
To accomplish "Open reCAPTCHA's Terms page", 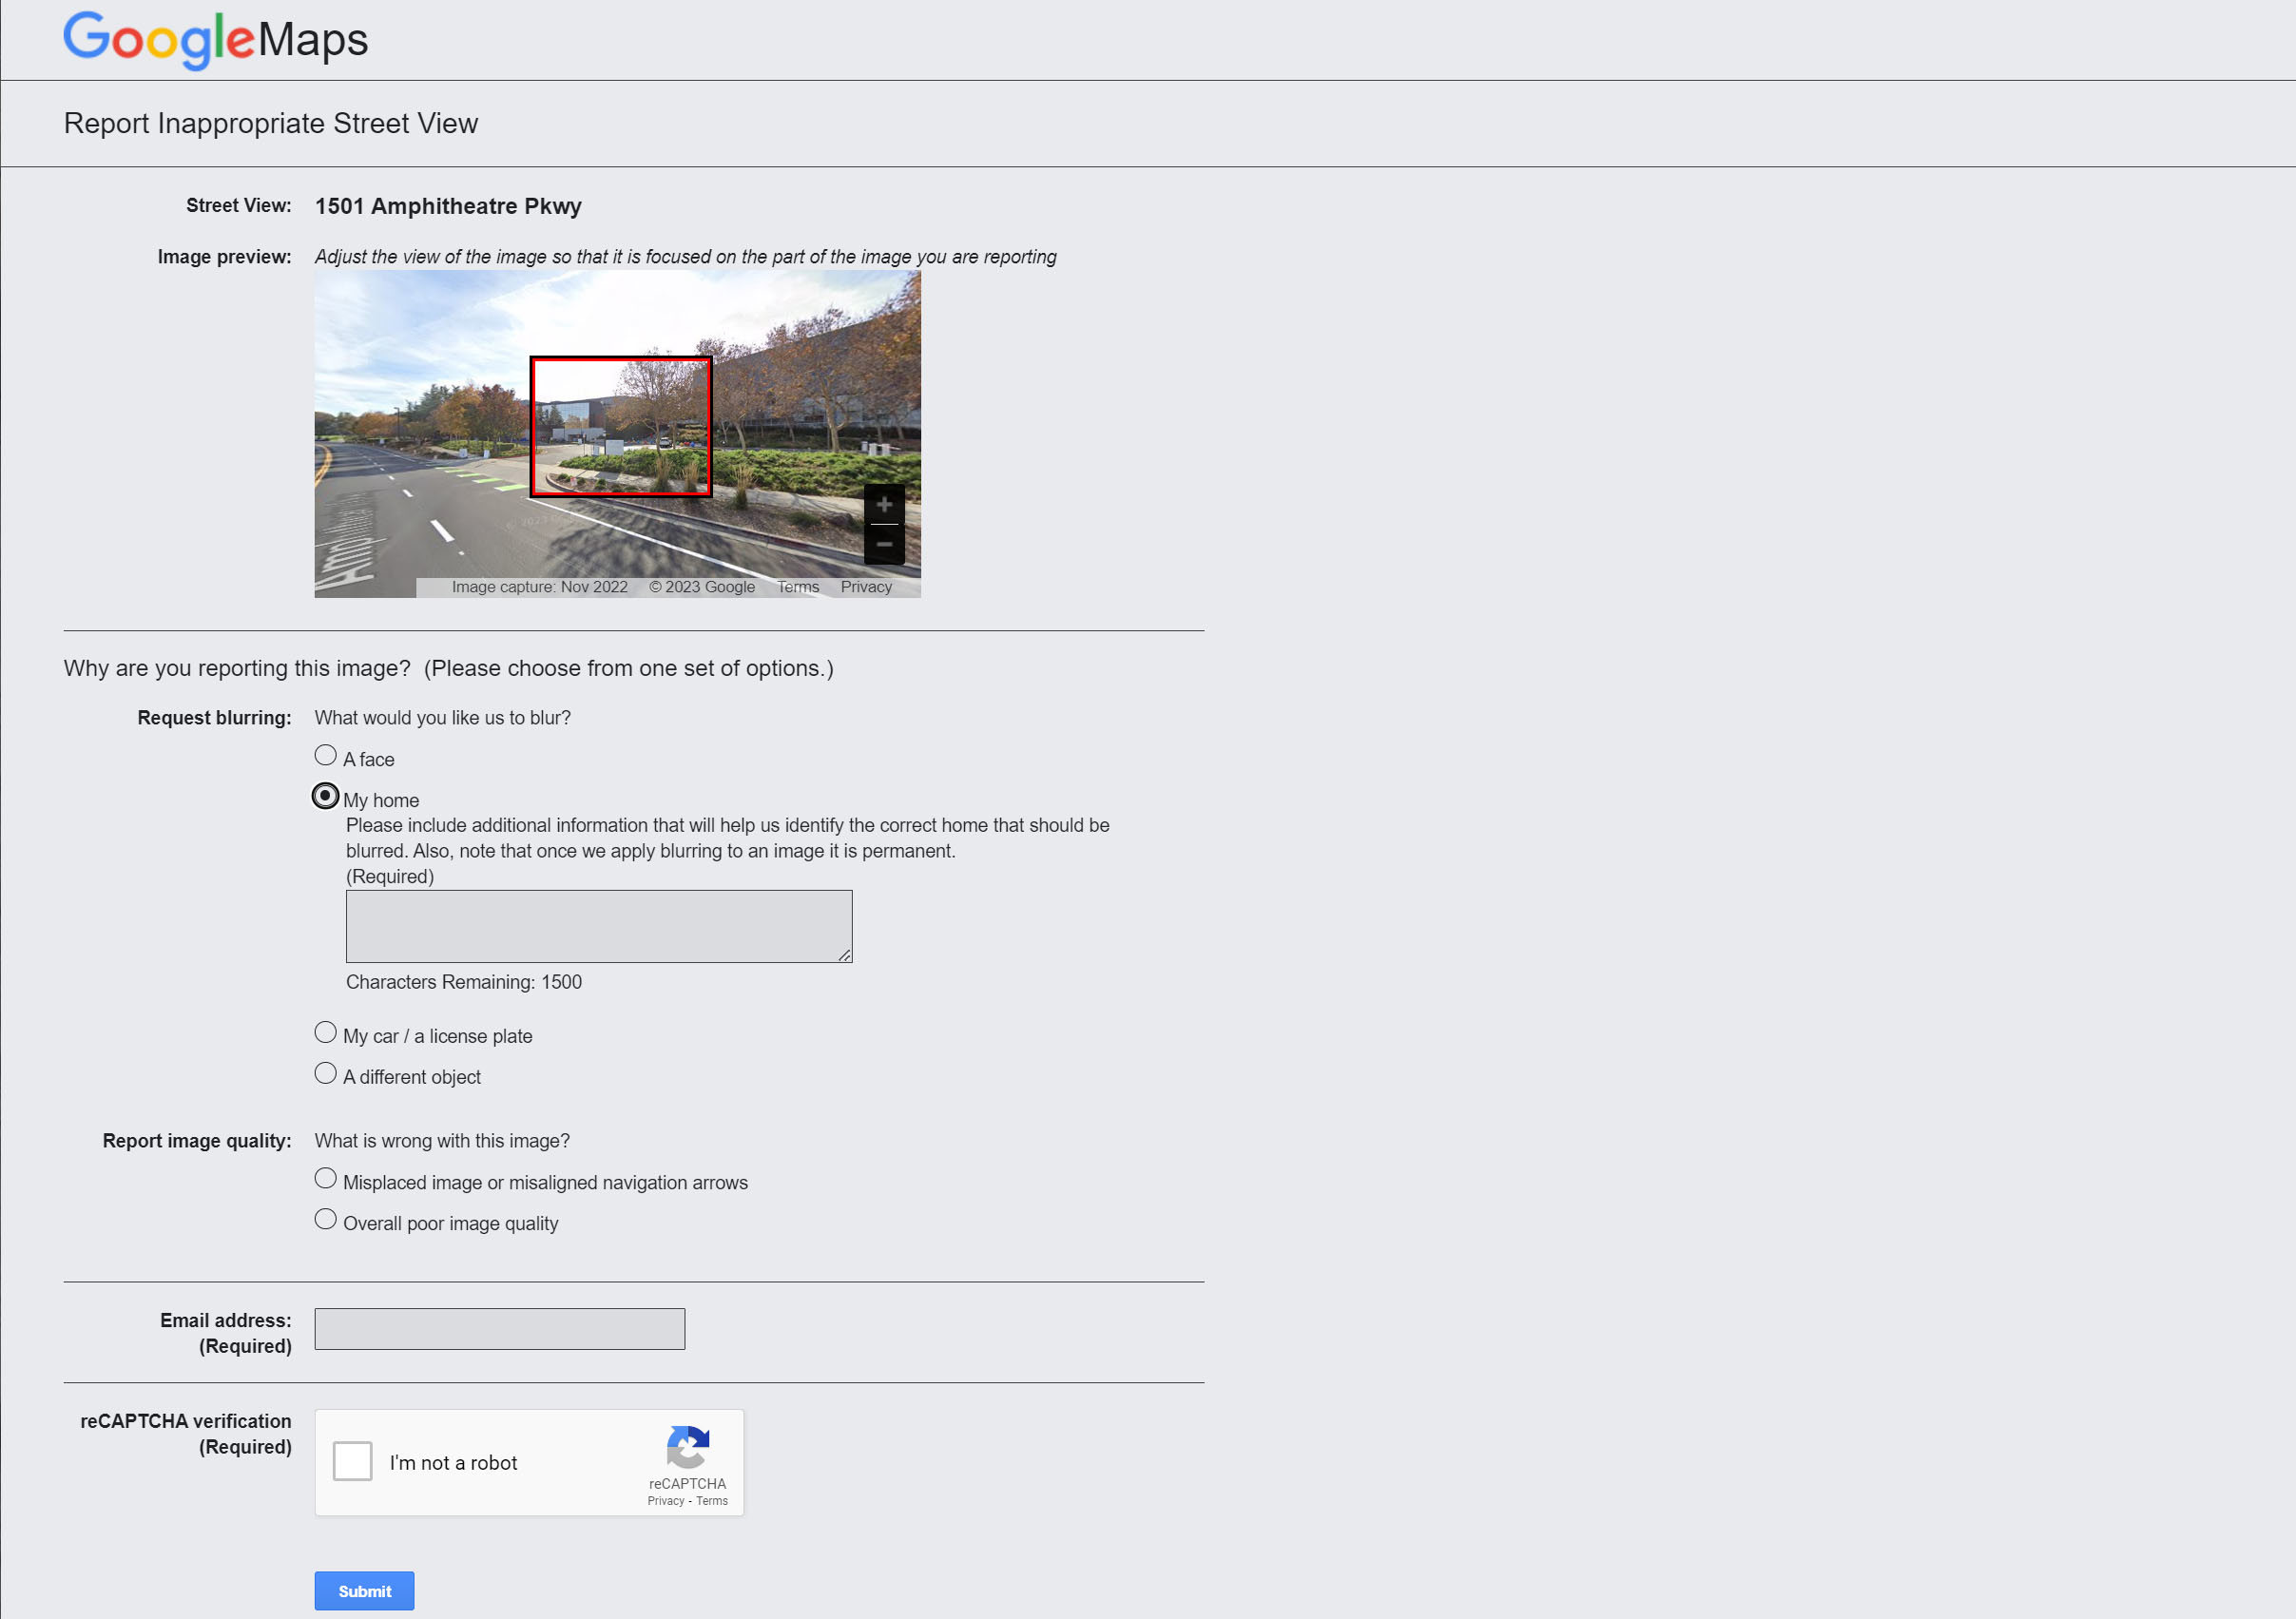I will 712,1500.
